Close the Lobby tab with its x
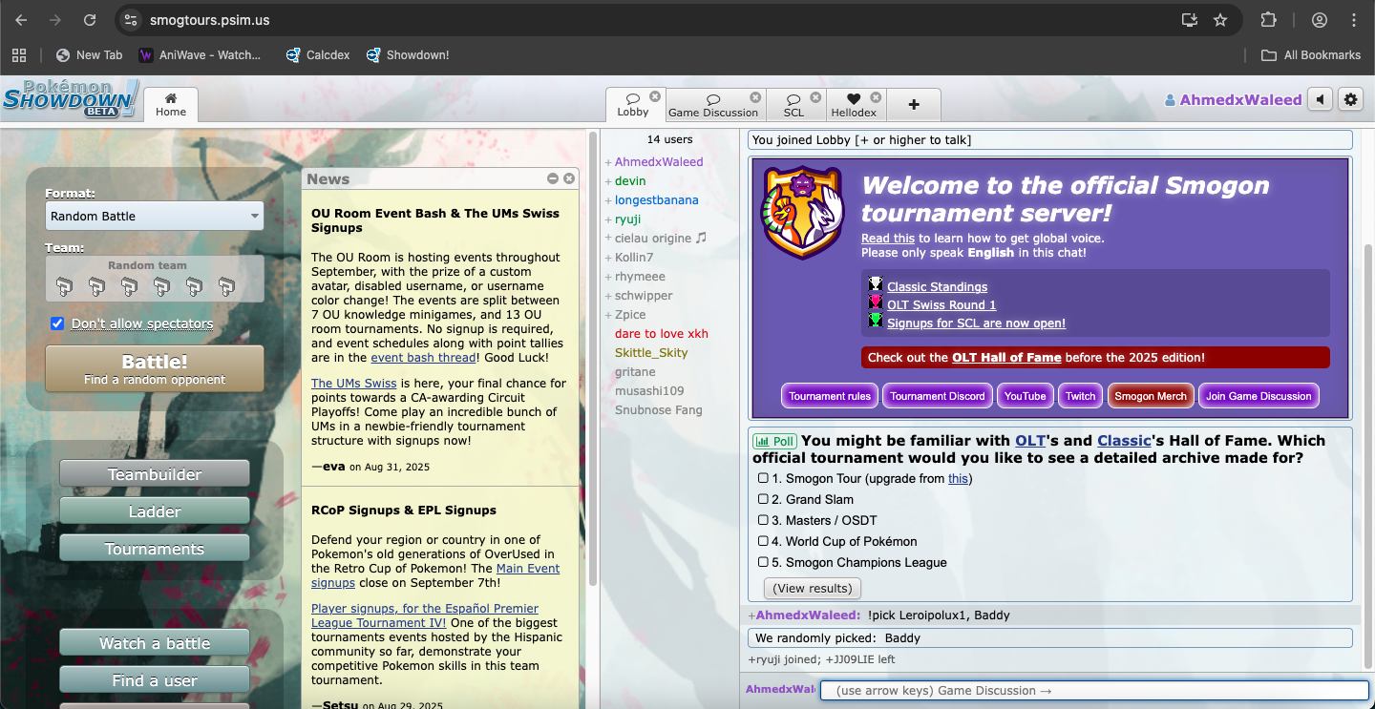 (655, 96)
